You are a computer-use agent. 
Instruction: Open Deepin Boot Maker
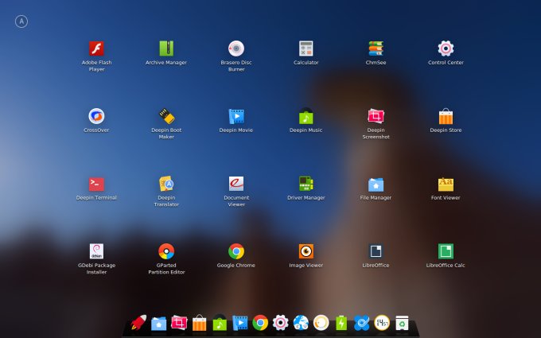(x=166, y=116)
